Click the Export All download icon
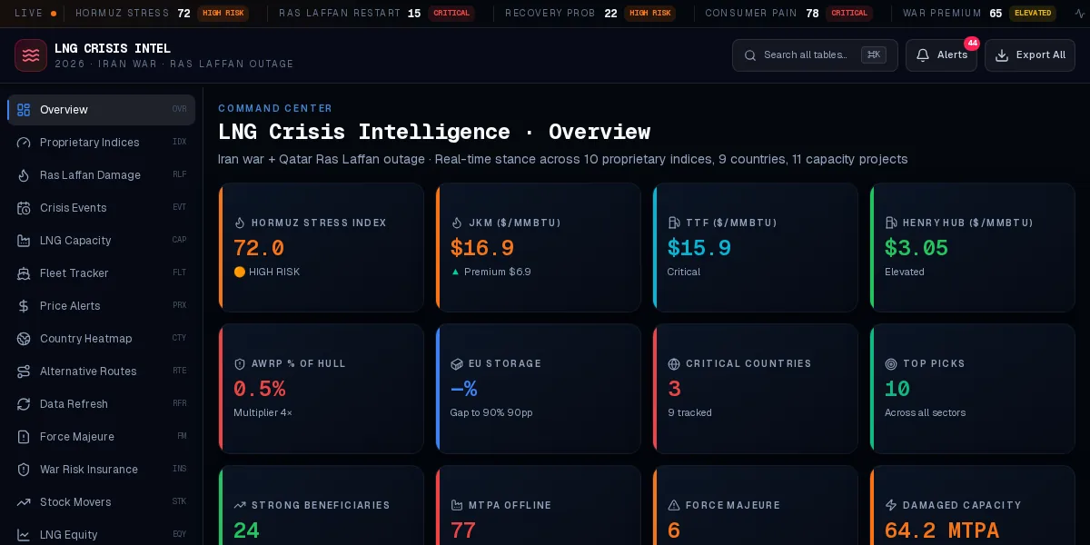The width and height of the screenshot is (1090, 545). point(1002,55)
